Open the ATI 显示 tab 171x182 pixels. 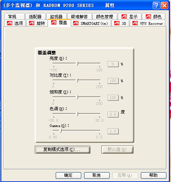[130, 16]
